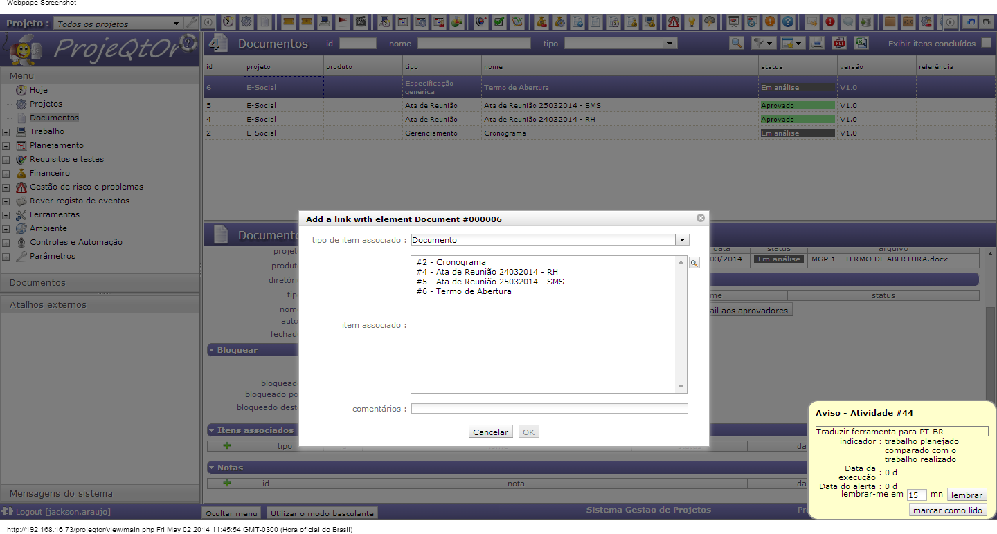997x534 pixels.
Task: Click the comentários text field
Action: click(549, 409)
